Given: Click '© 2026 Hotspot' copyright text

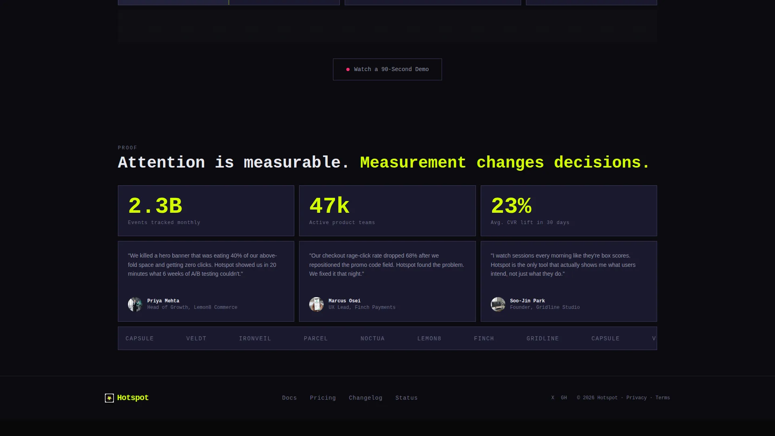Looking at the screenshot, I should coord(597,398).
